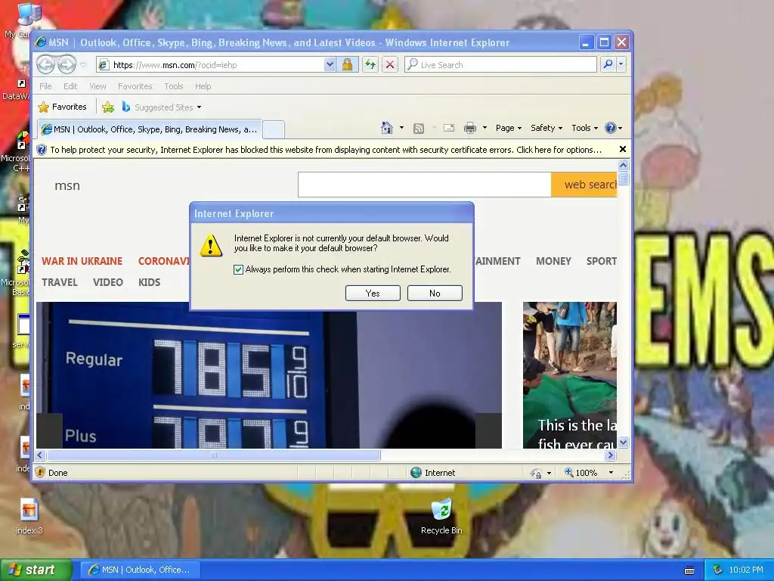Click the Internet zone globe icon

pos(416,472)
